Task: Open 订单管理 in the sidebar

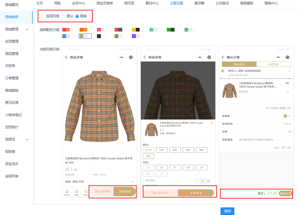Action: coord(12,78)
